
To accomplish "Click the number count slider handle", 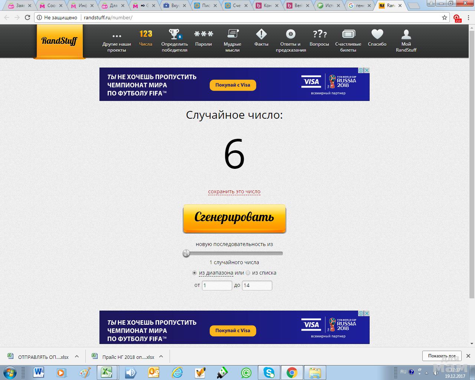I will tap(186, 253).
